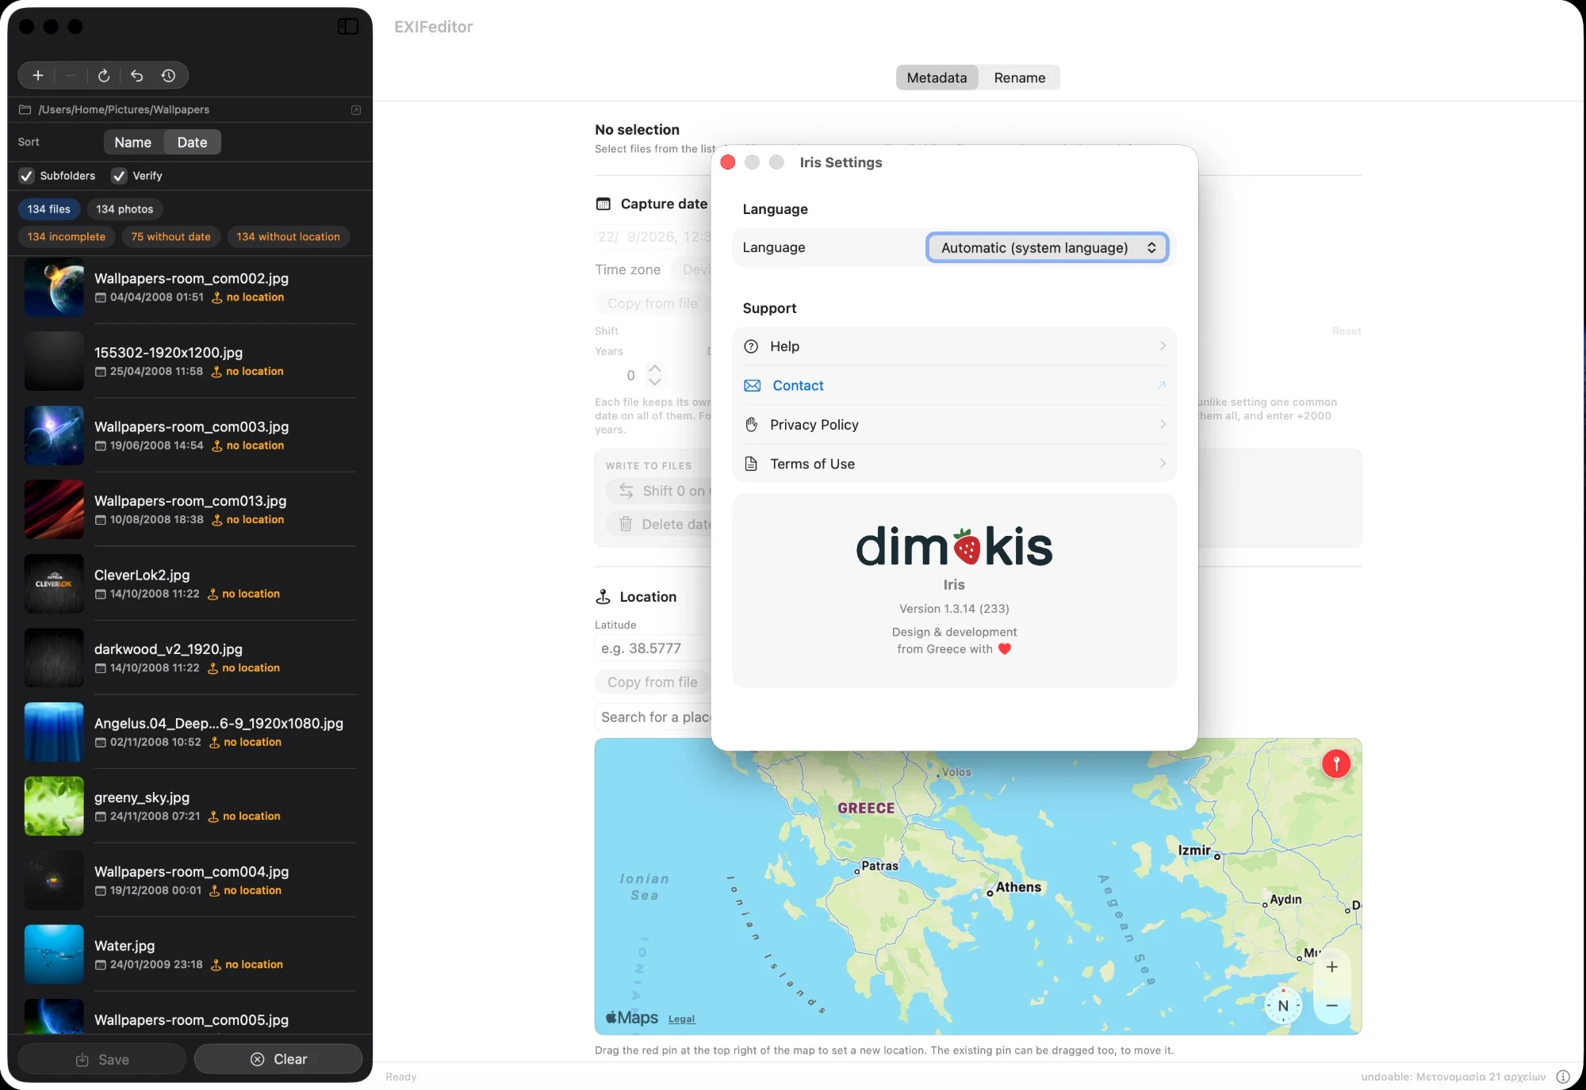This screenshot has width=1586, height=1090.
Task: Click the reload folder icon in toolbar
Action: point(103,75)
